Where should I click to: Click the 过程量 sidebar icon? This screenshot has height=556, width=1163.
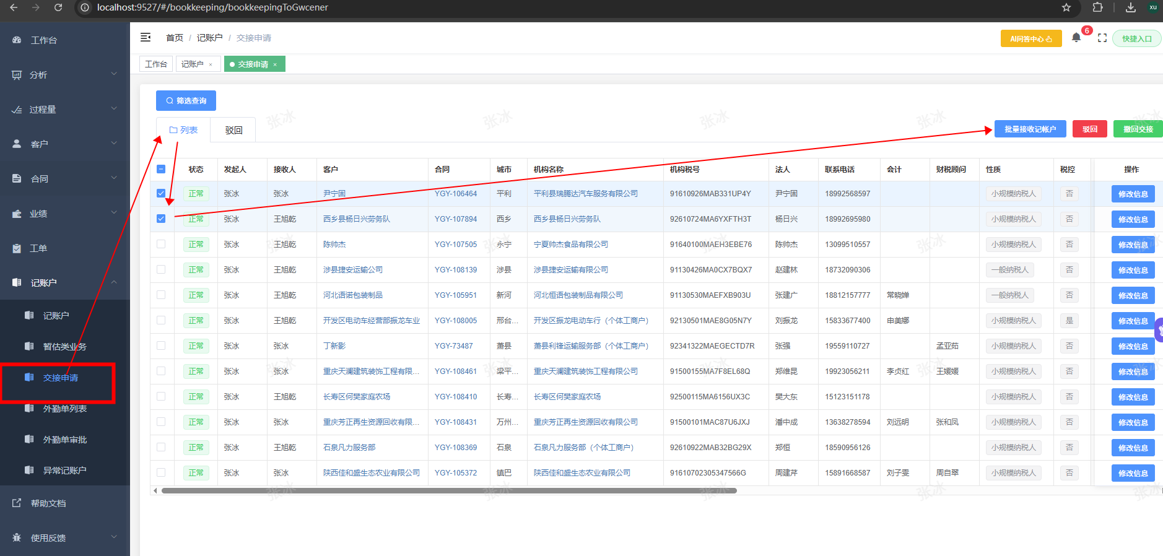click(17, 110)
